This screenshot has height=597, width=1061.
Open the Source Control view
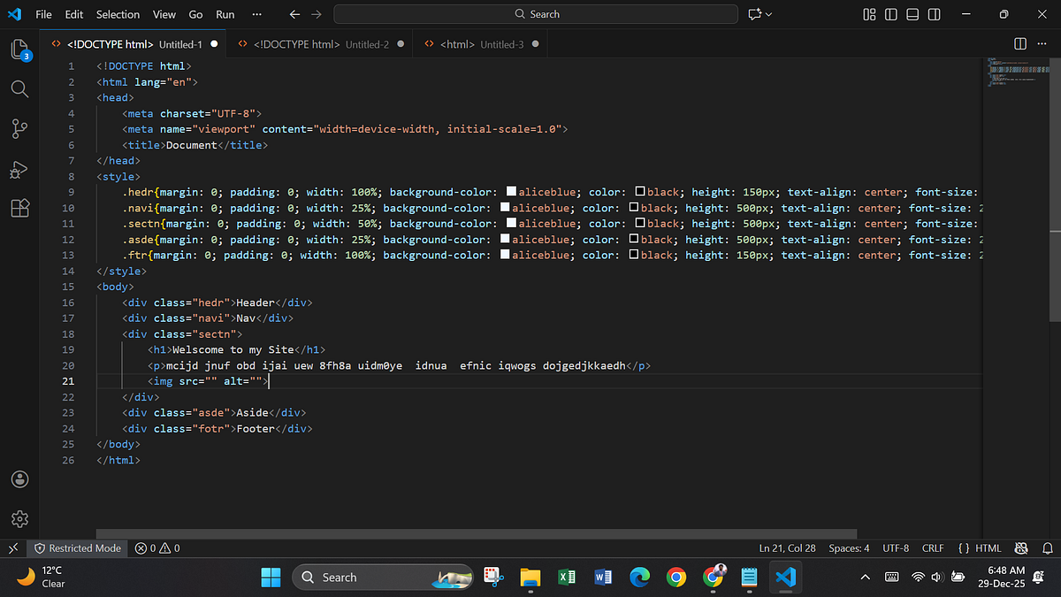(x=19, y=128)
